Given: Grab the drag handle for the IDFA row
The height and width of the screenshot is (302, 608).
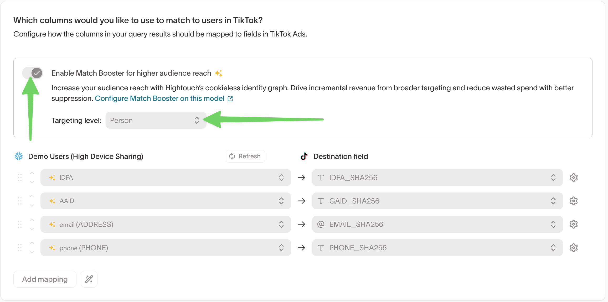Looking at the screenshot, I should click(19, 178).
